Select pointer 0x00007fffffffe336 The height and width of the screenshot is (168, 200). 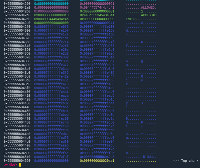51,61
